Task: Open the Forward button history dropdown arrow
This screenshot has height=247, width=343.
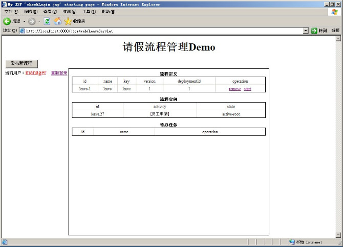Action: coord(39,21)
